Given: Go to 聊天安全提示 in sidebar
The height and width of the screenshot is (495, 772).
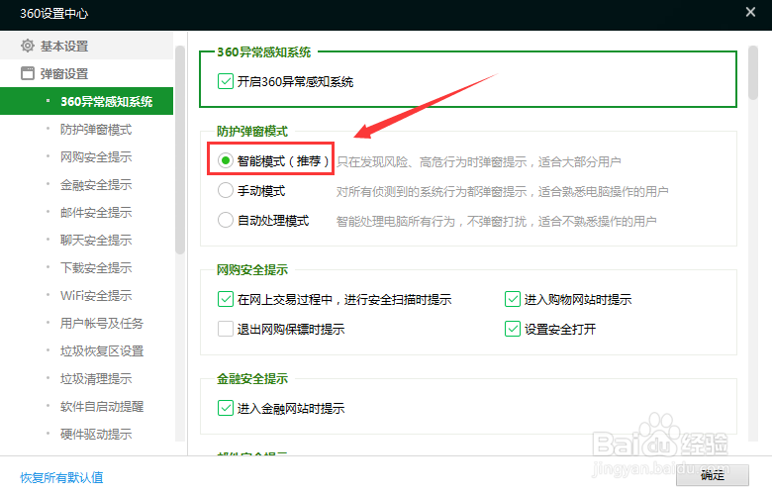Looking at the screenshot, I should 96,240.
